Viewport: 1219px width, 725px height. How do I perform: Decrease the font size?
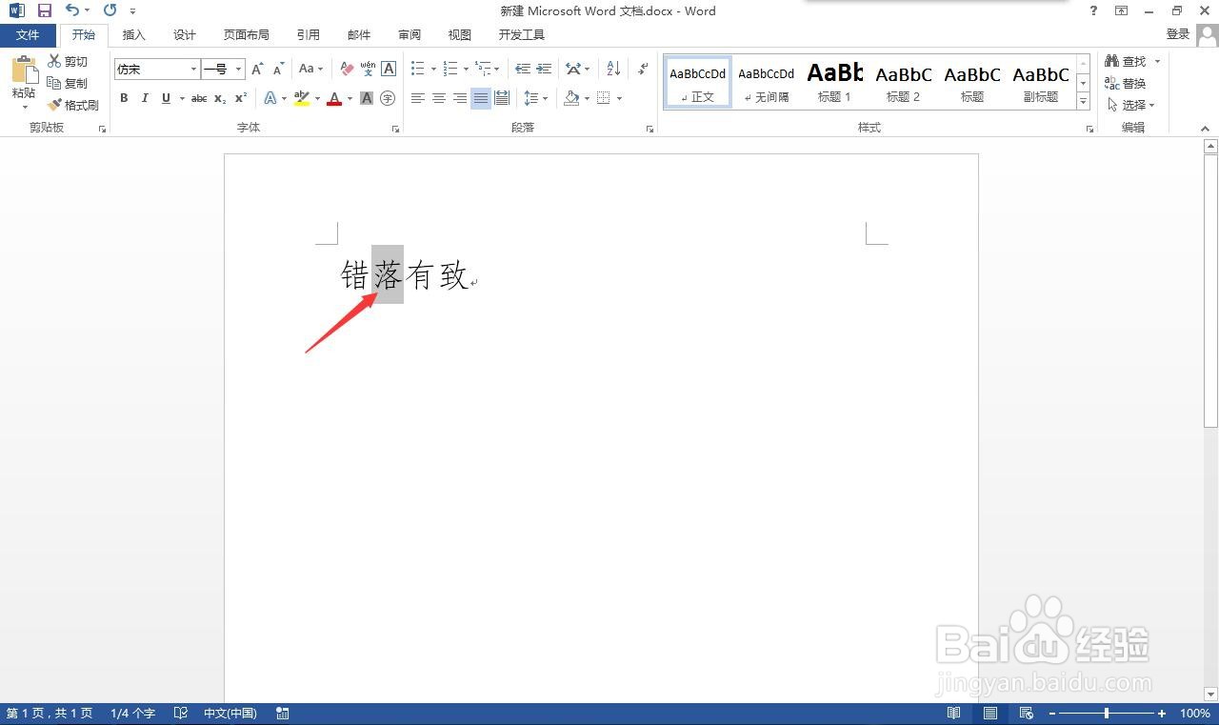[x=278, y=69]
